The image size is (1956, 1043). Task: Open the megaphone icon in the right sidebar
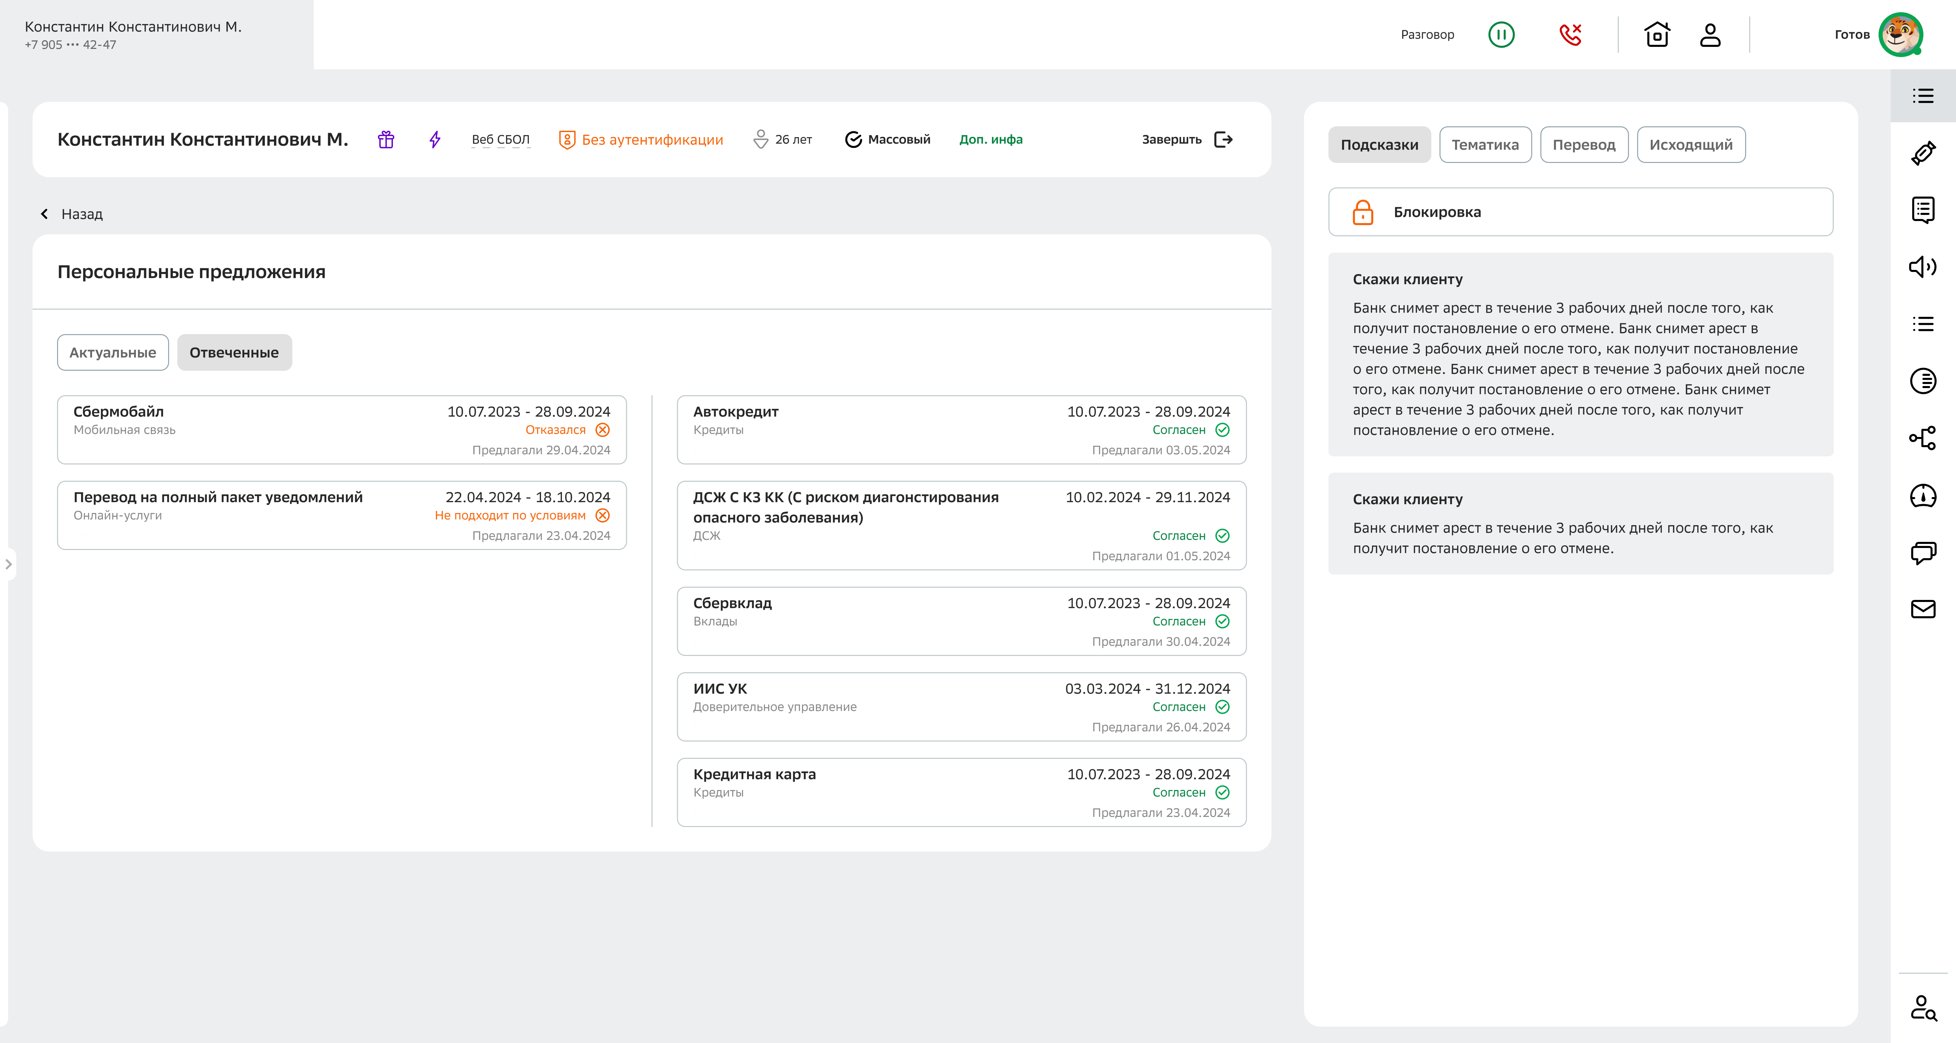(x=1923, y=267)
